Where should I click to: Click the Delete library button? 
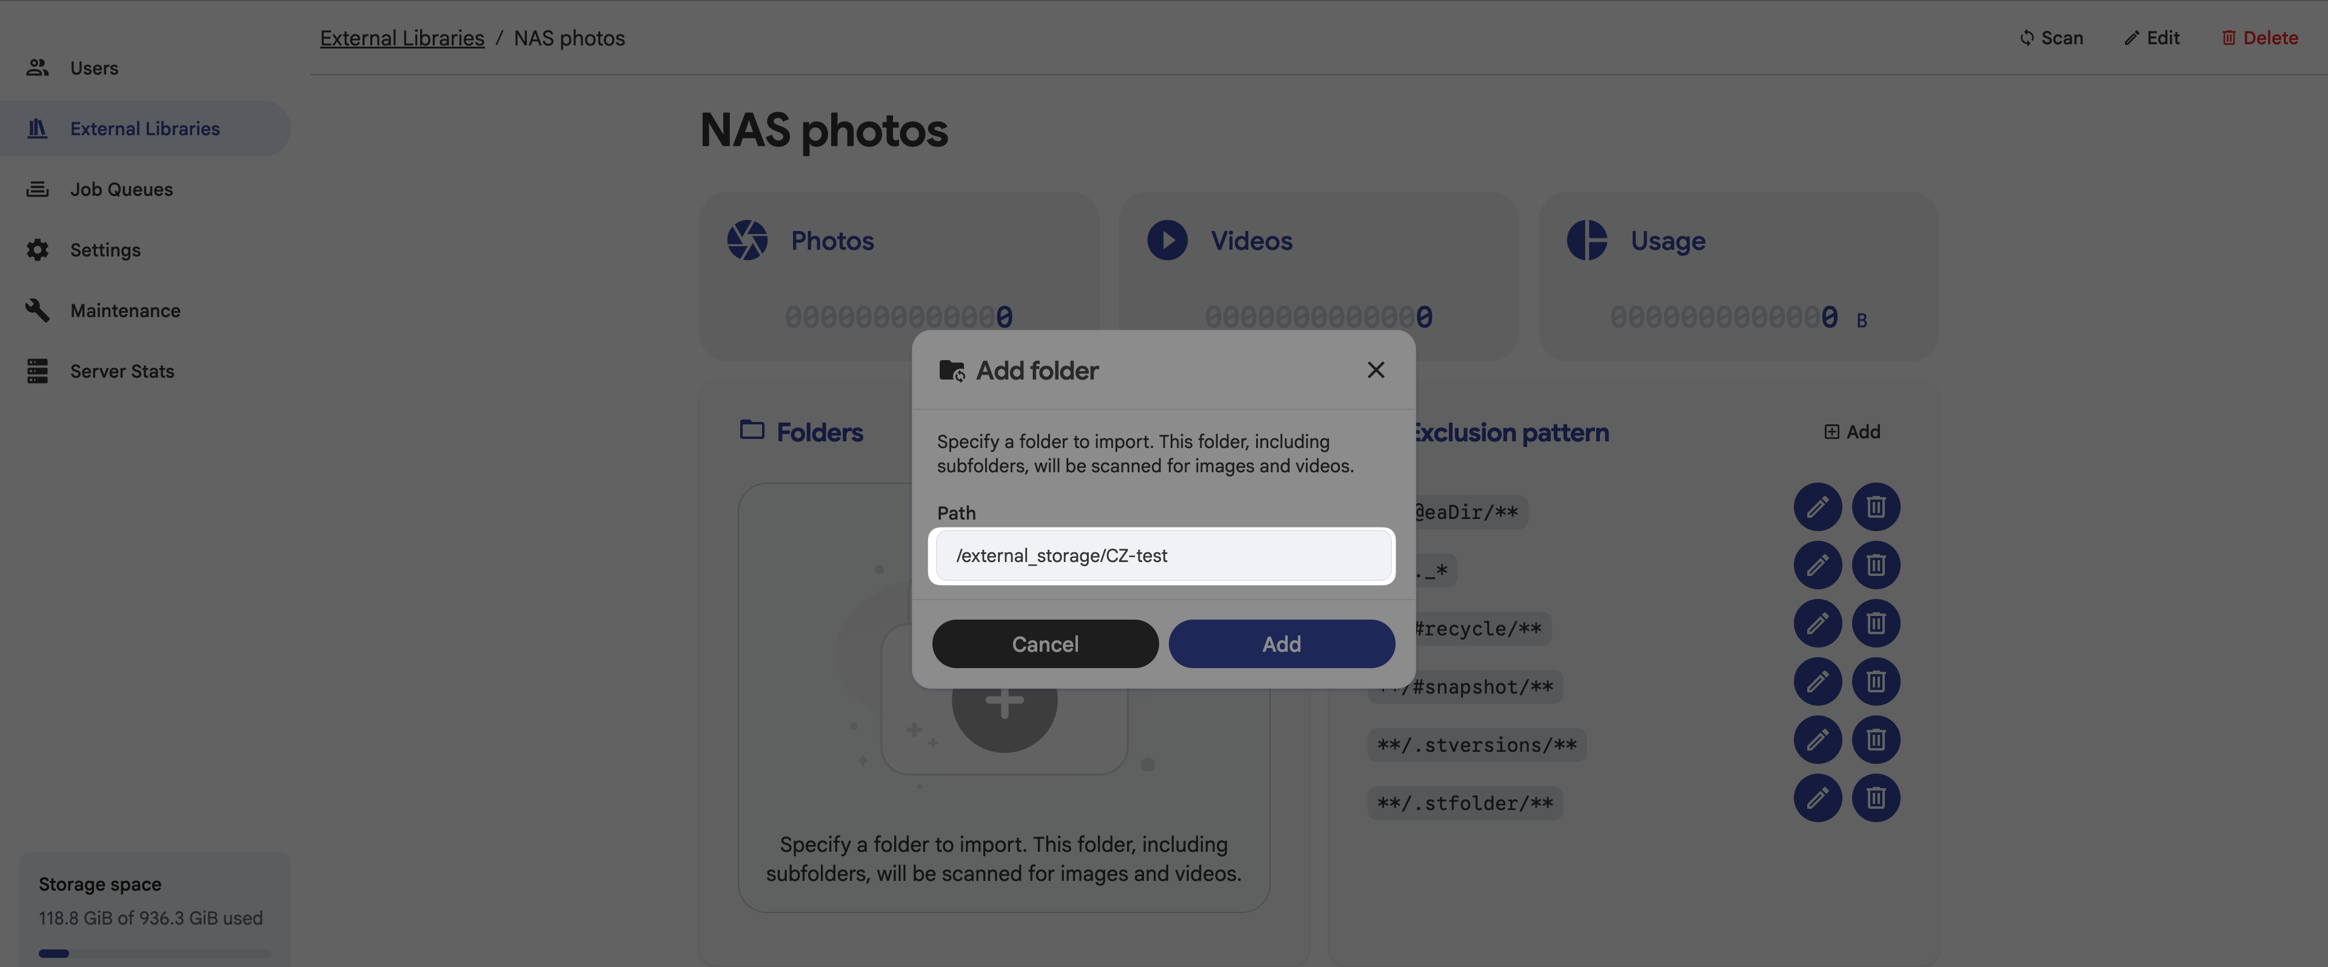(x=2260, y=38)
